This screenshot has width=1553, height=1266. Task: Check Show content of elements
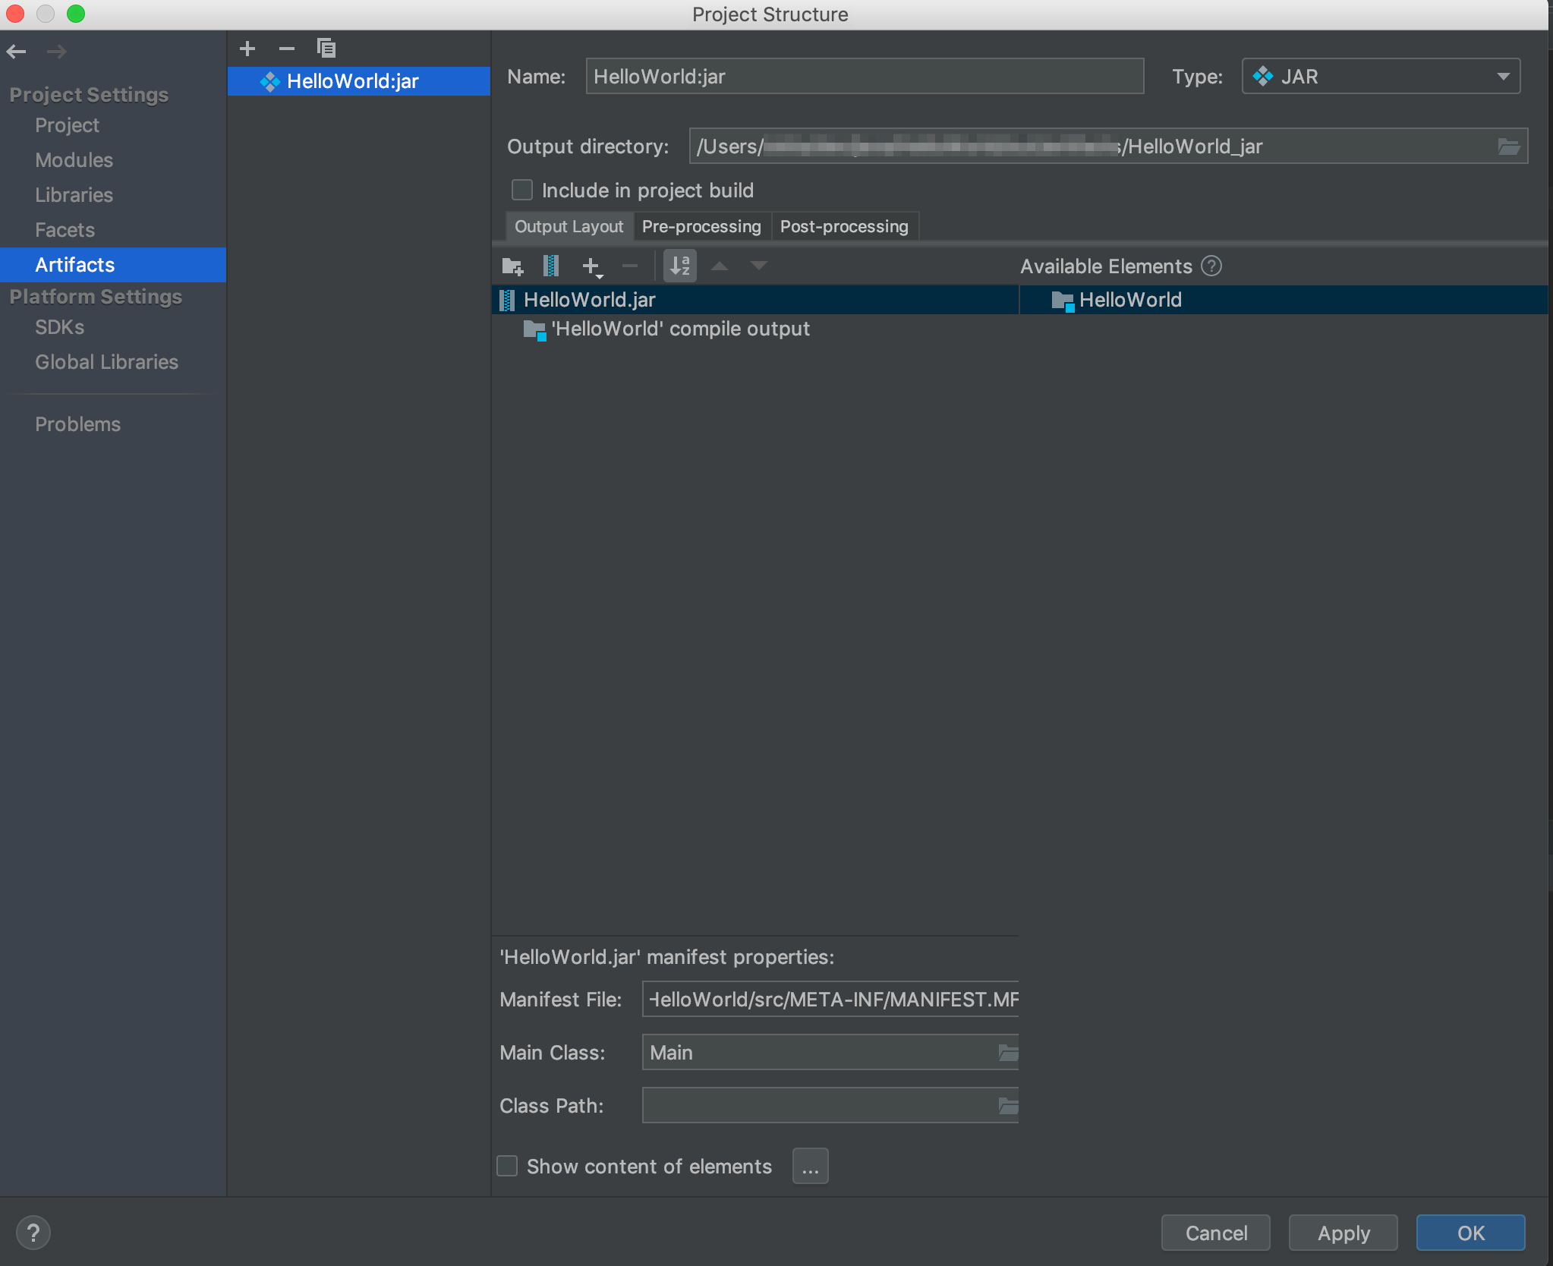507,1166
